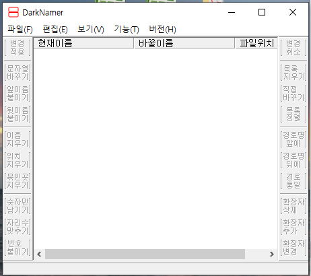The image size is (311, 276).
Task: Click the 위치 지우기 button
Action: tap(18, 160)
